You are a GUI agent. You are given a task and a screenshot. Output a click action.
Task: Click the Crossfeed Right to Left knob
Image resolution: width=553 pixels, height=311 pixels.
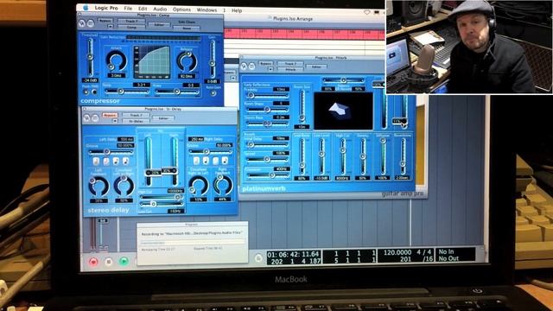pos(198,186)
